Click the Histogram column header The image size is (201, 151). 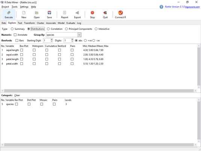tap(38, 46)
